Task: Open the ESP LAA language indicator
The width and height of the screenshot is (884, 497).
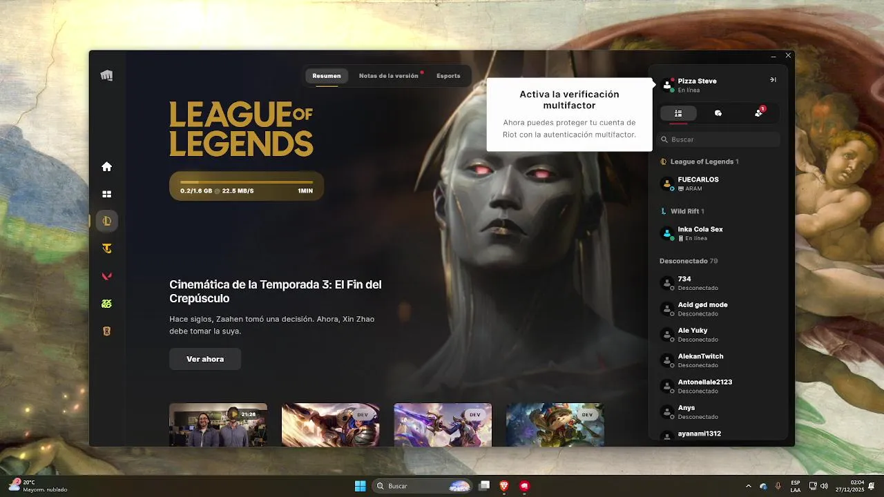Action: click(796, 486)
